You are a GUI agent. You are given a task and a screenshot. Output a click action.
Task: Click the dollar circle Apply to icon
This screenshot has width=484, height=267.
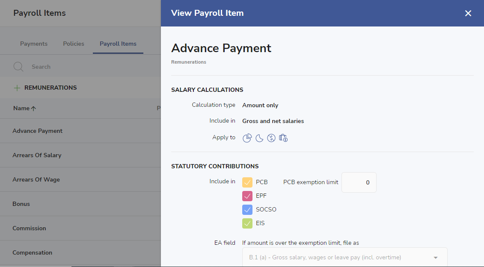[271, 138]
